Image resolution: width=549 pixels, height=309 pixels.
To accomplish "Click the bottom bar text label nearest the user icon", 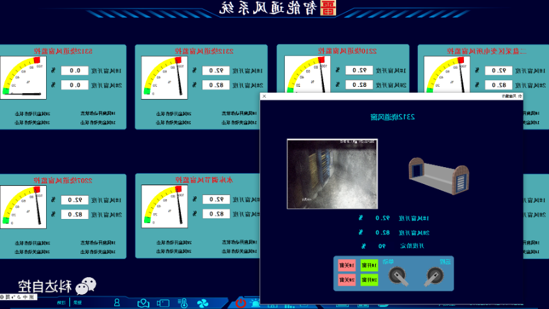I will 77,303.
